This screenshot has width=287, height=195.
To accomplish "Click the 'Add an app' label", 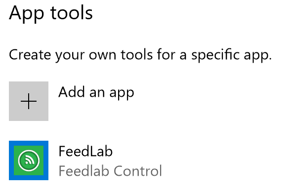I will pos(96,92).
